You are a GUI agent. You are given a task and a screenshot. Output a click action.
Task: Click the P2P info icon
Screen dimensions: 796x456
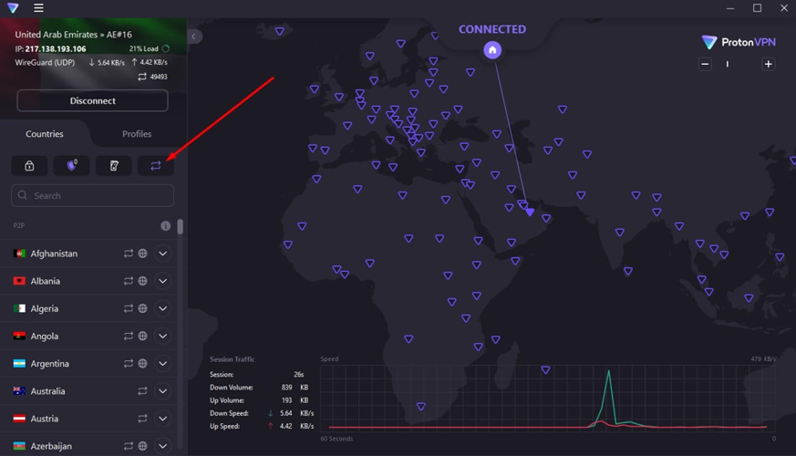[166, 225]
